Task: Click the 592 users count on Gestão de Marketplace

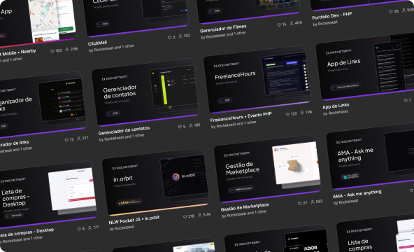Action: tap(319, 202)
